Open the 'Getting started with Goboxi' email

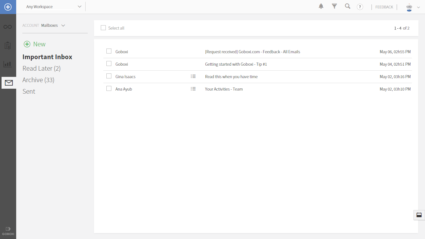tap(236, 64)
